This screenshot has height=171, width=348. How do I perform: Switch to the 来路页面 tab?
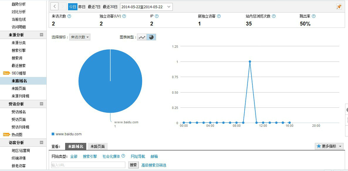pos(97,146)
